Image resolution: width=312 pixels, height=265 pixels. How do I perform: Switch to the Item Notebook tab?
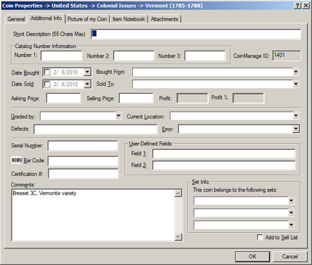[x=129, y=19]
